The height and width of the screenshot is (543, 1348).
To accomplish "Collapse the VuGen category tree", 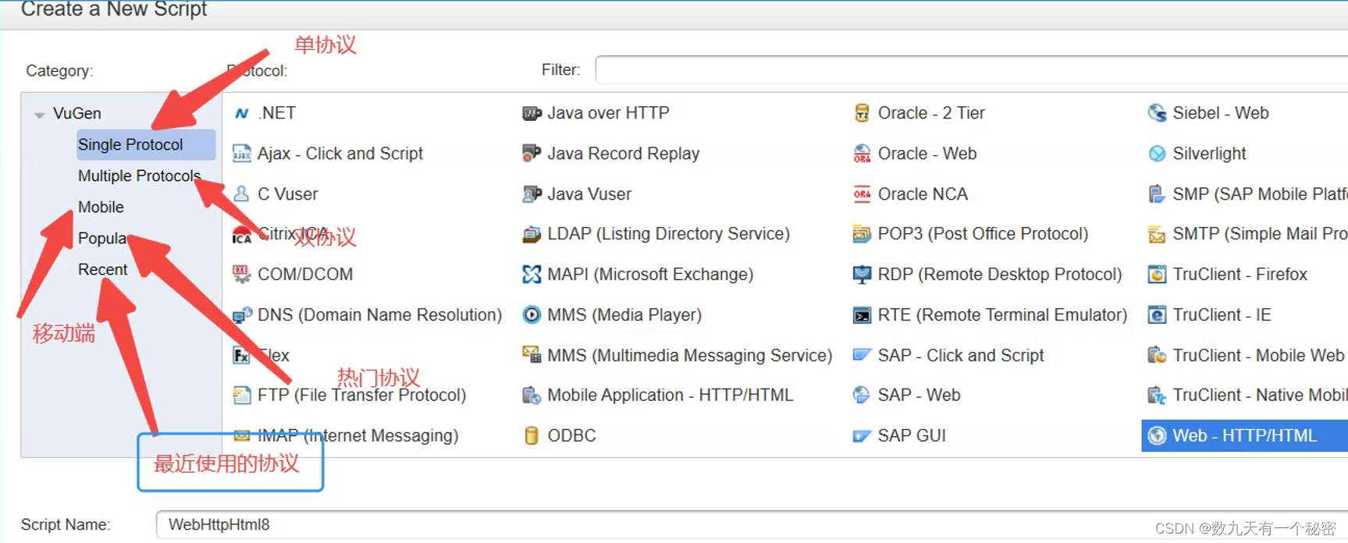I will point(39,115).
